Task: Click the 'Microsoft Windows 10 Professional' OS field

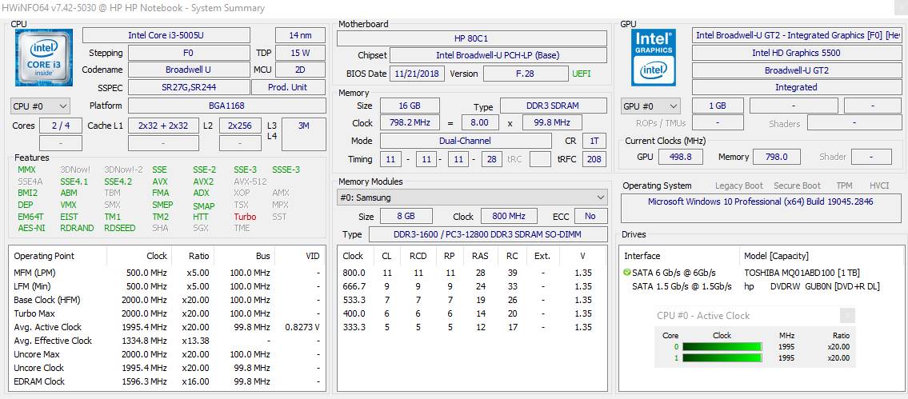Action: [x=760, y=209]
